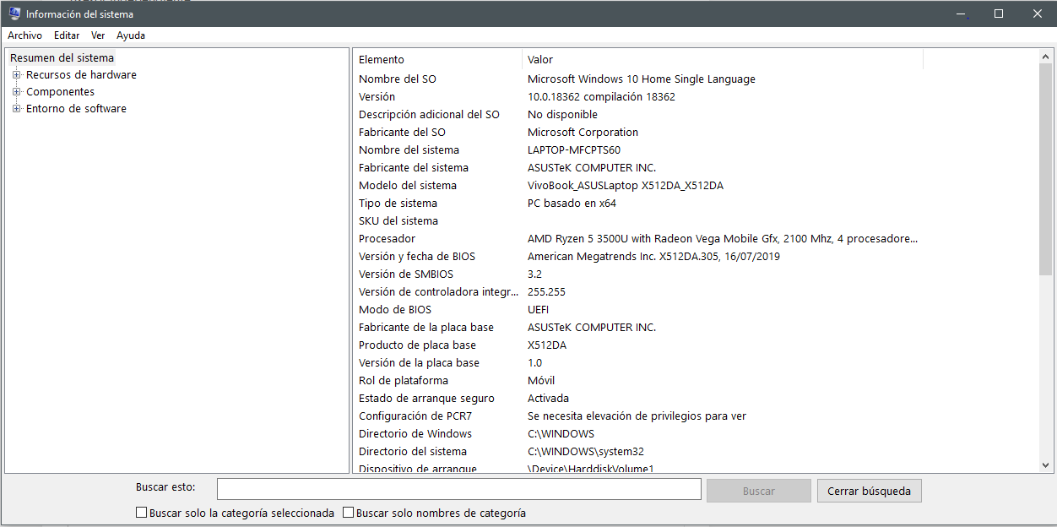Click the Activada value

pyautogui.click(x=548, y=399)
